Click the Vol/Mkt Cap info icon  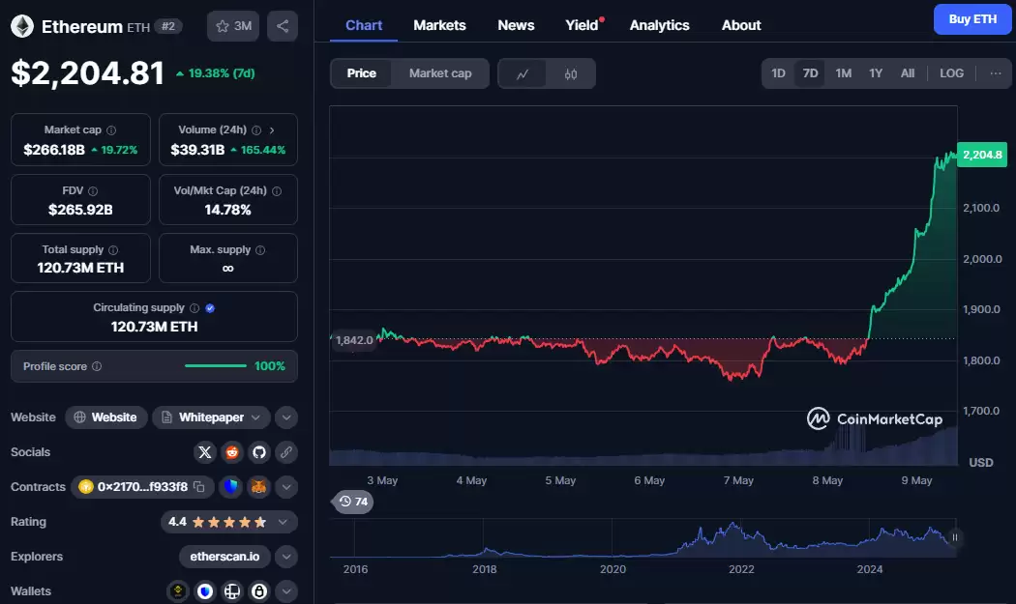pos(277,191)
